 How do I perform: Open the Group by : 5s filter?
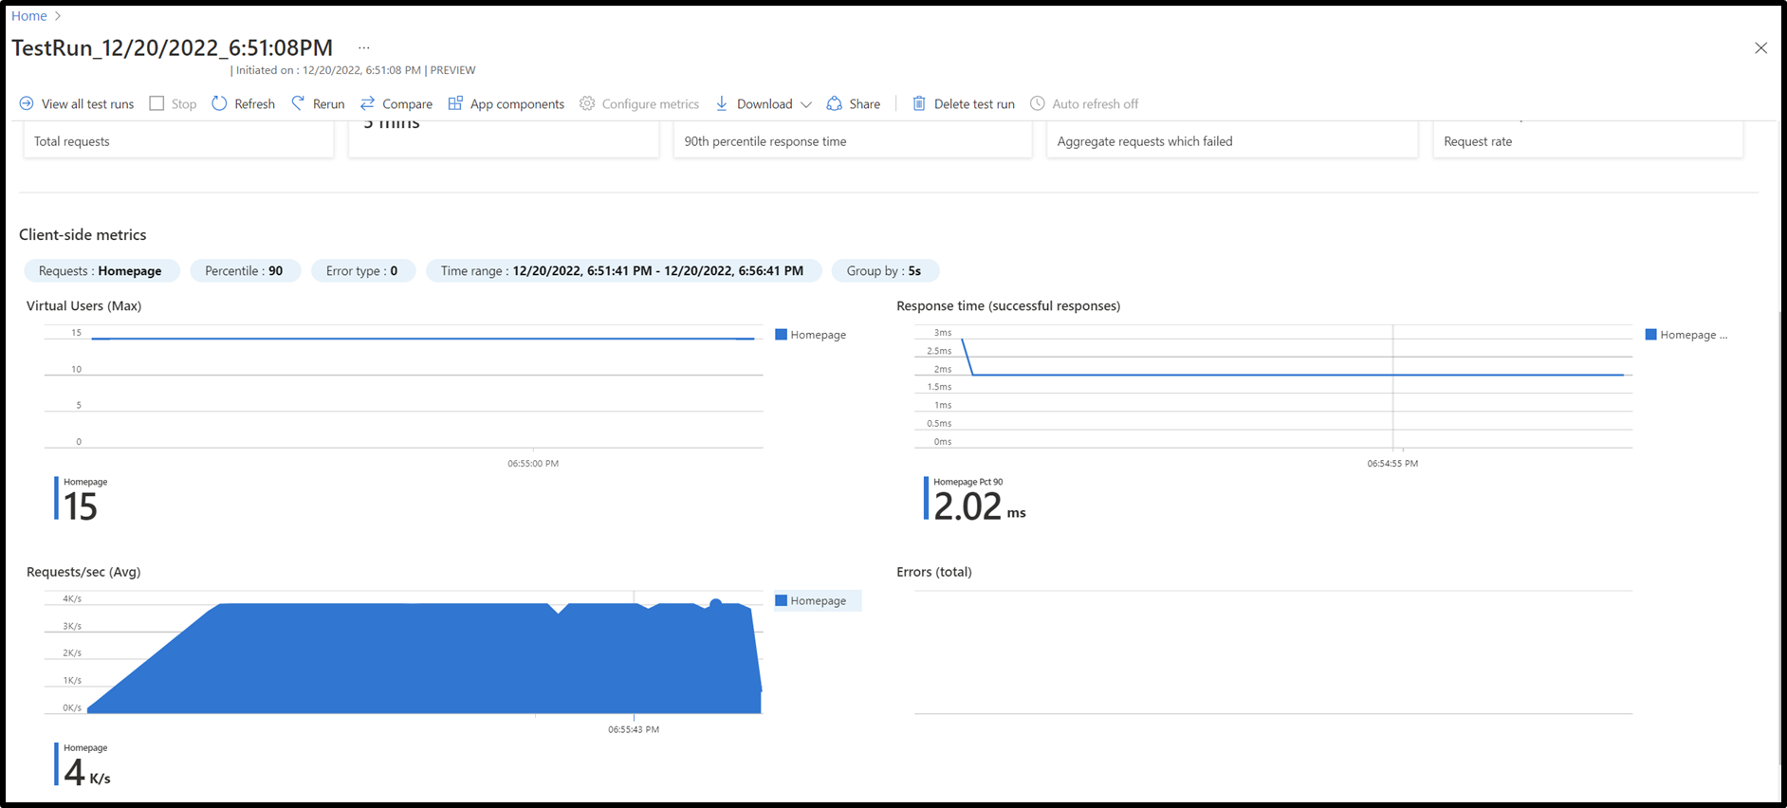pos(884,270)
